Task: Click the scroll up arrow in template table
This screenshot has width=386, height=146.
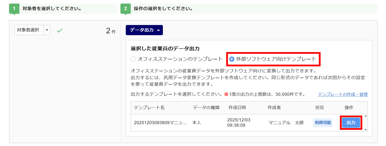Action: (366, 116)
